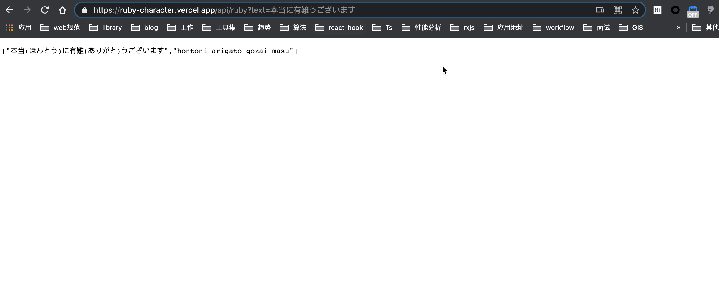Click the reload page icon
Viewport: 719px width, 304px height.
(45, 10)
